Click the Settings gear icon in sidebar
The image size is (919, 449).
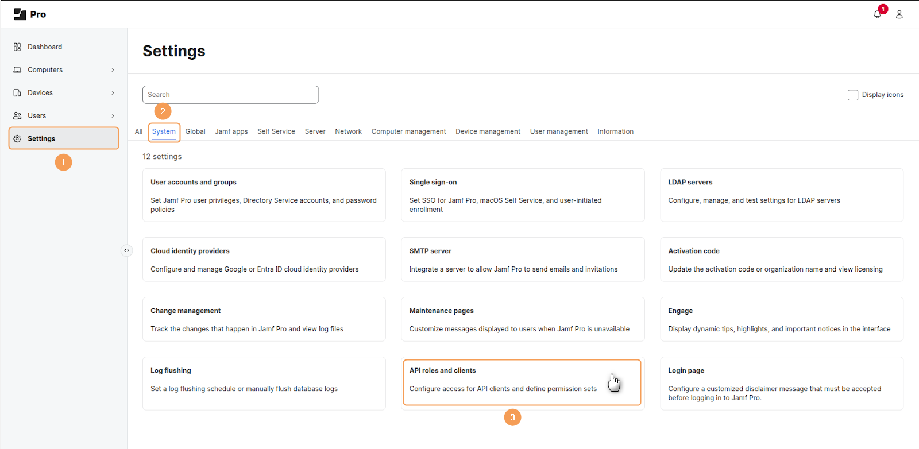(17, 139)
